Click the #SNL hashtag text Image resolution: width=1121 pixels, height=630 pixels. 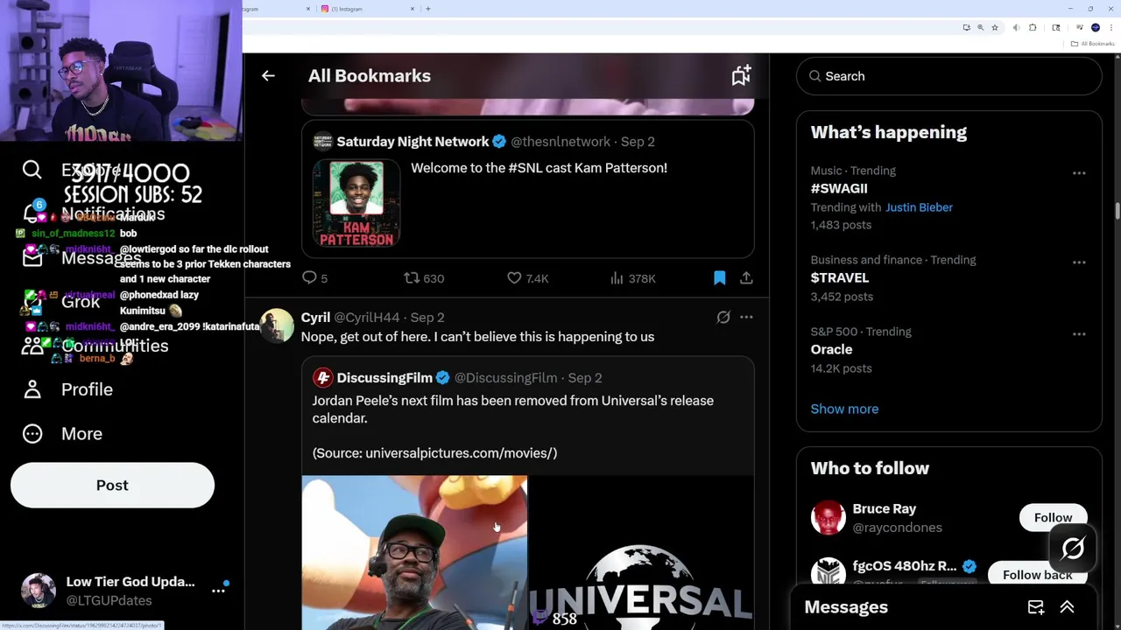(524, 168)
